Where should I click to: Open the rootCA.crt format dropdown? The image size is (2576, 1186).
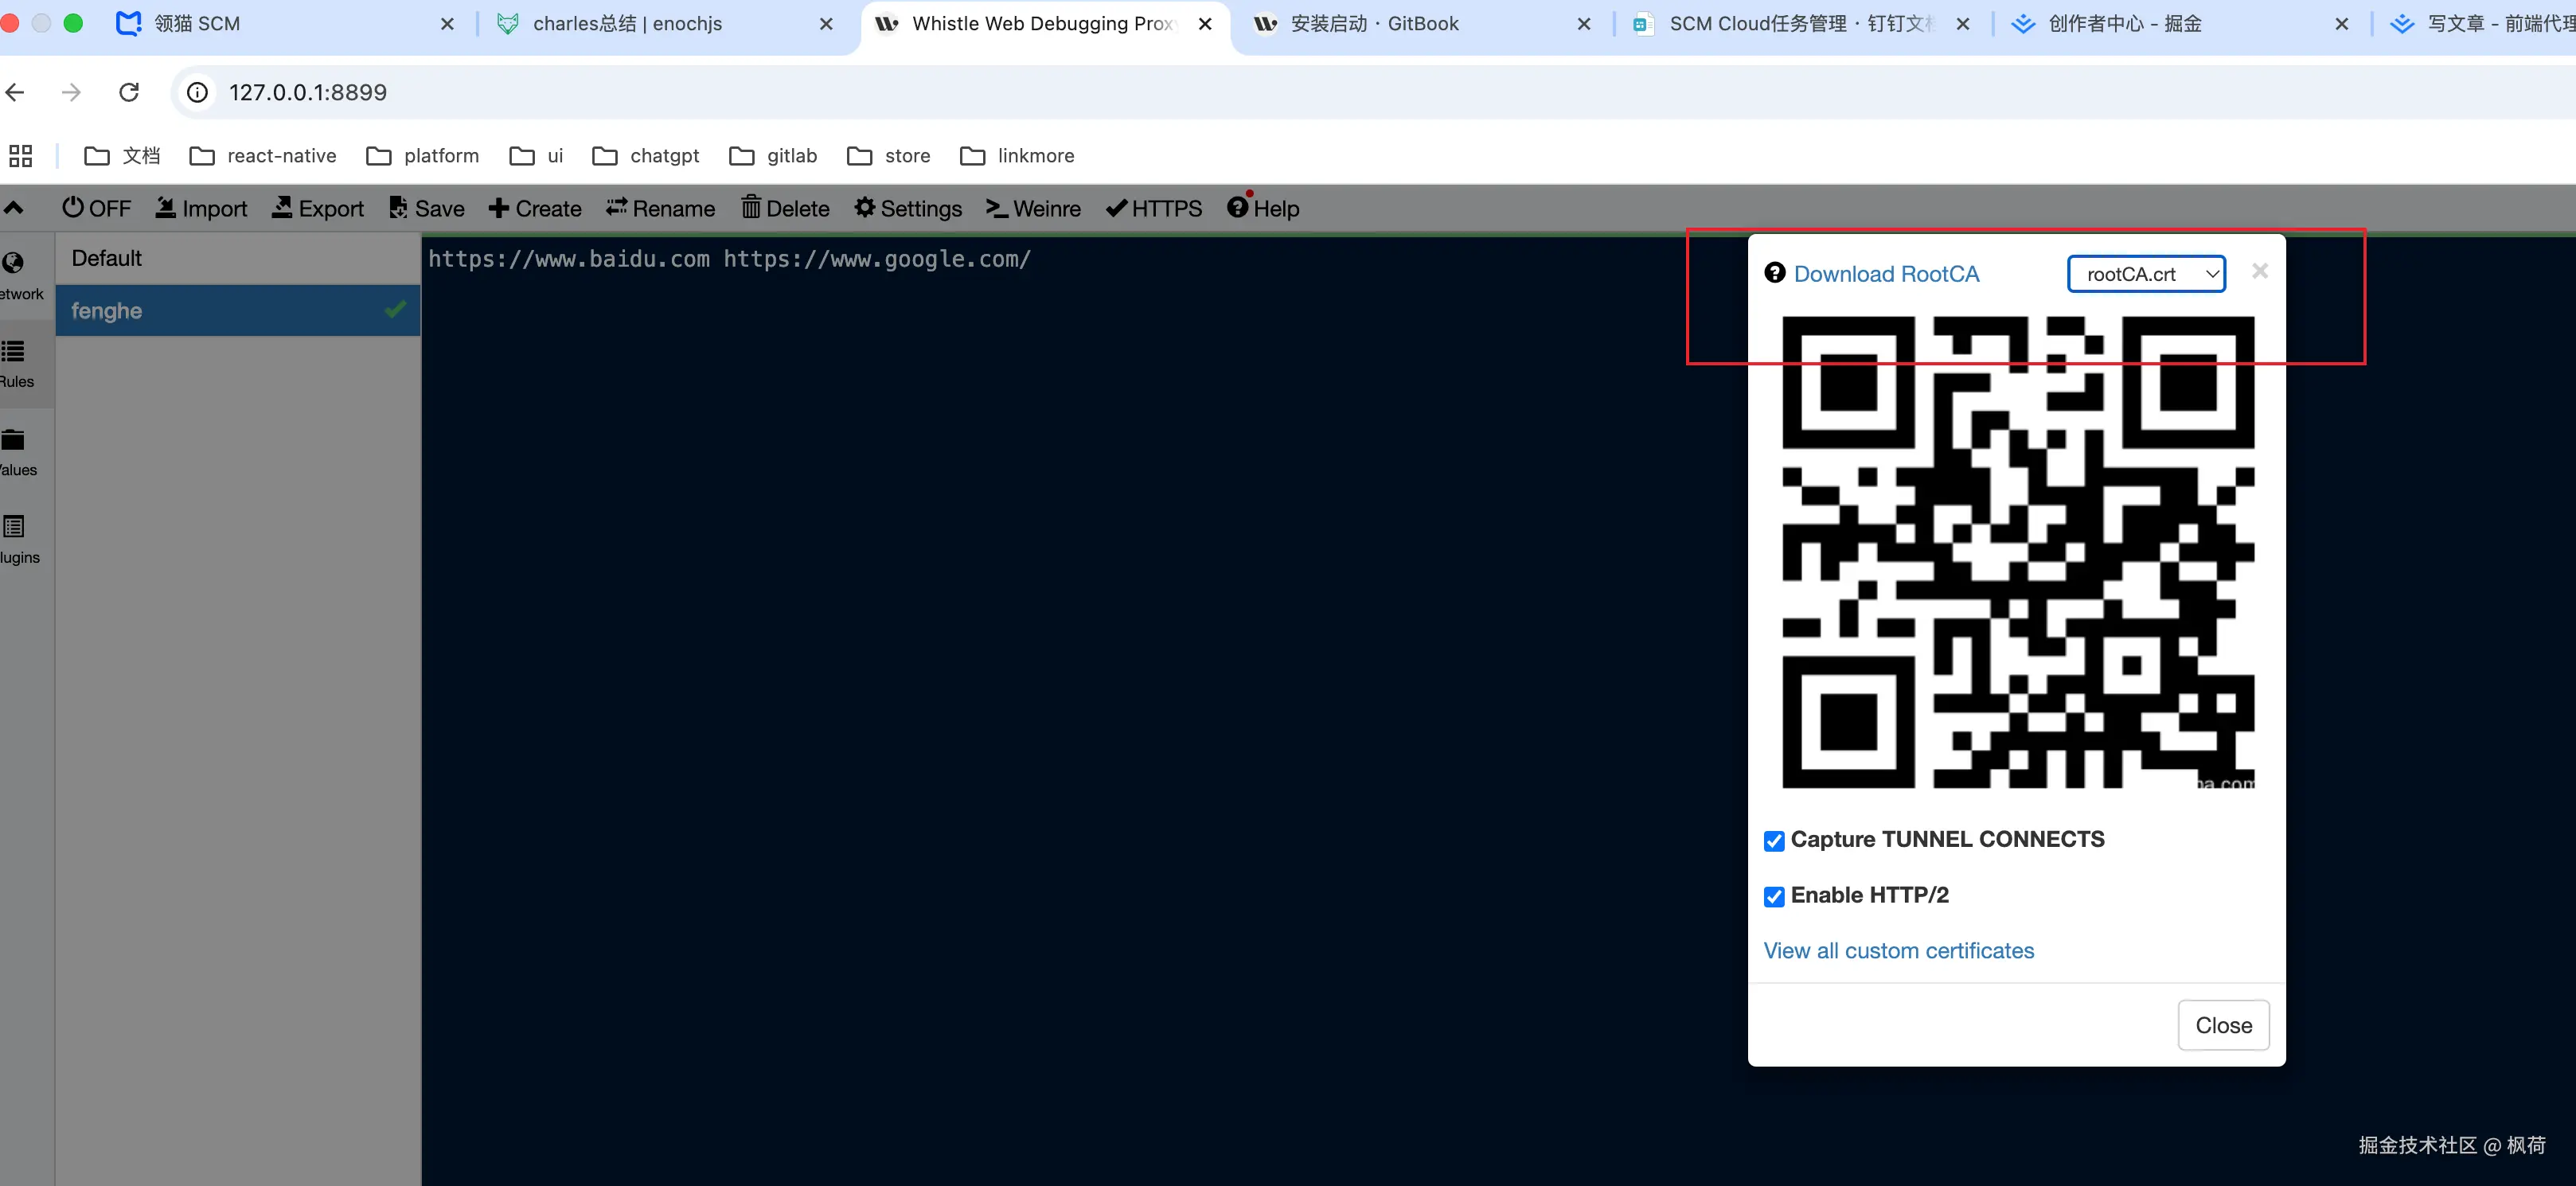coord(2146,274)
